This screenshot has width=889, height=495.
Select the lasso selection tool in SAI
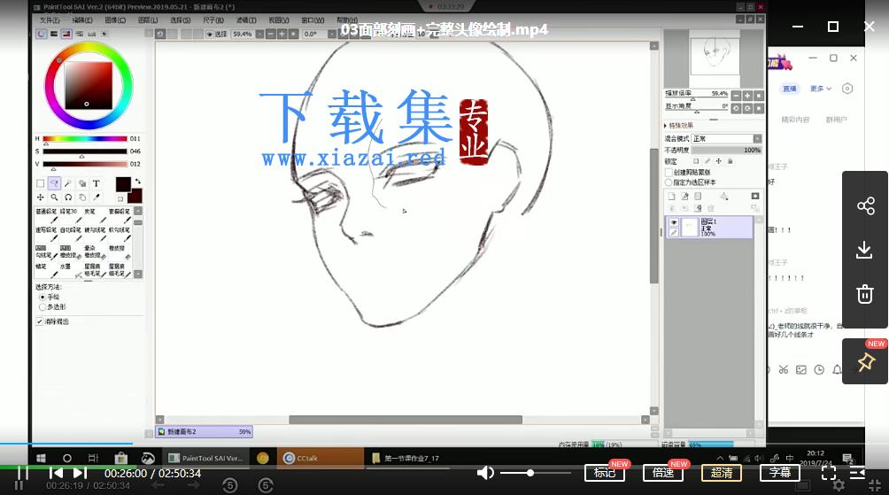pyautogui.click(x=54, y=183)
